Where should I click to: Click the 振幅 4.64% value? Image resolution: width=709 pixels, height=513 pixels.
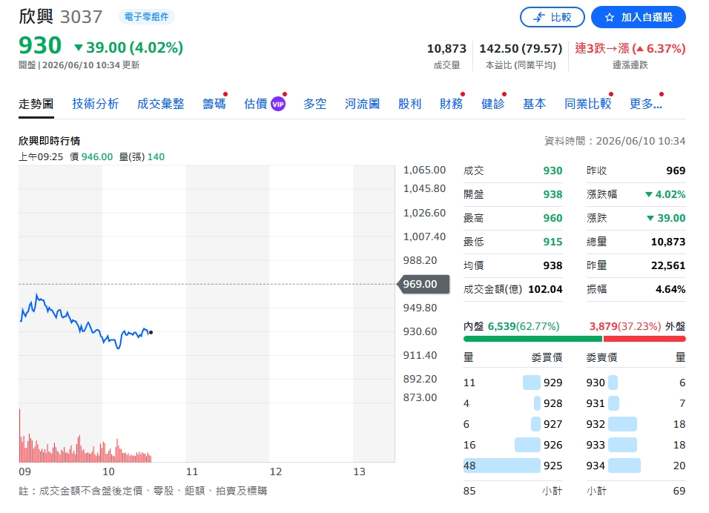[x=670, y=289]
